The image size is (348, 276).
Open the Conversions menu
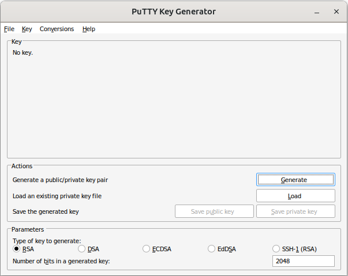click(57, 29)
